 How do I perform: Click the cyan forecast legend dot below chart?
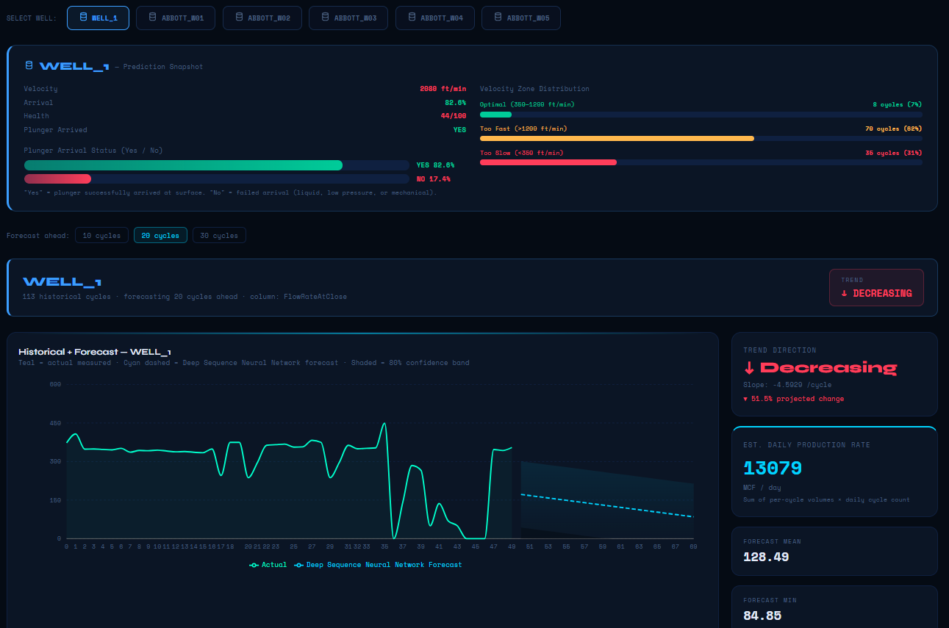point(298,564)
